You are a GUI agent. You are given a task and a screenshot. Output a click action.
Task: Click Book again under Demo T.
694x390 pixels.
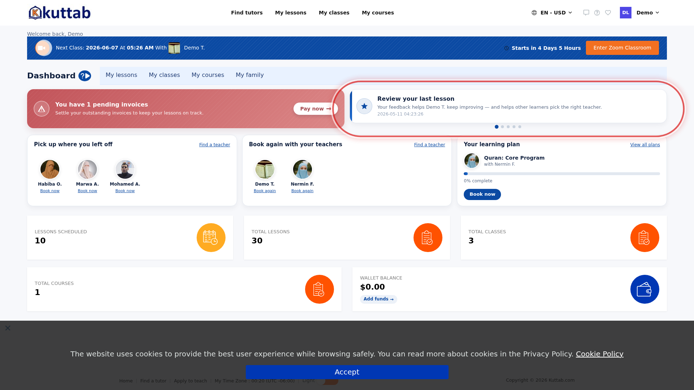(x=265, y=191)
